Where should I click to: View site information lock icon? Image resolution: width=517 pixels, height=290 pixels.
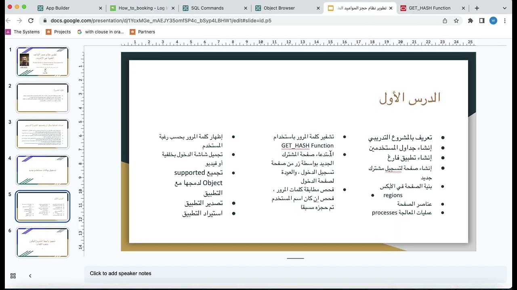46,21
